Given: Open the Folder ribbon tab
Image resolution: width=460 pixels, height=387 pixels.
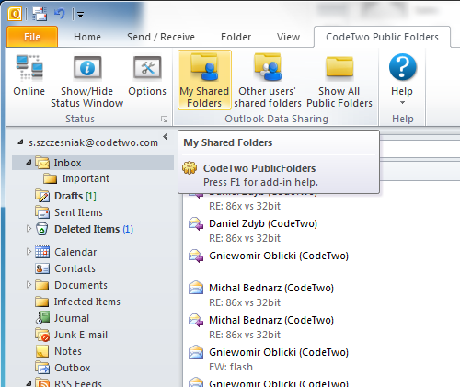Looking at the screenshot, I should pos(236,37).
